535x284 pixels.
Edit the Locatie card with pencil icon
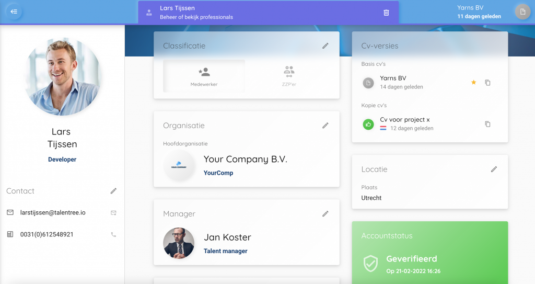click(x=494, y=169)
